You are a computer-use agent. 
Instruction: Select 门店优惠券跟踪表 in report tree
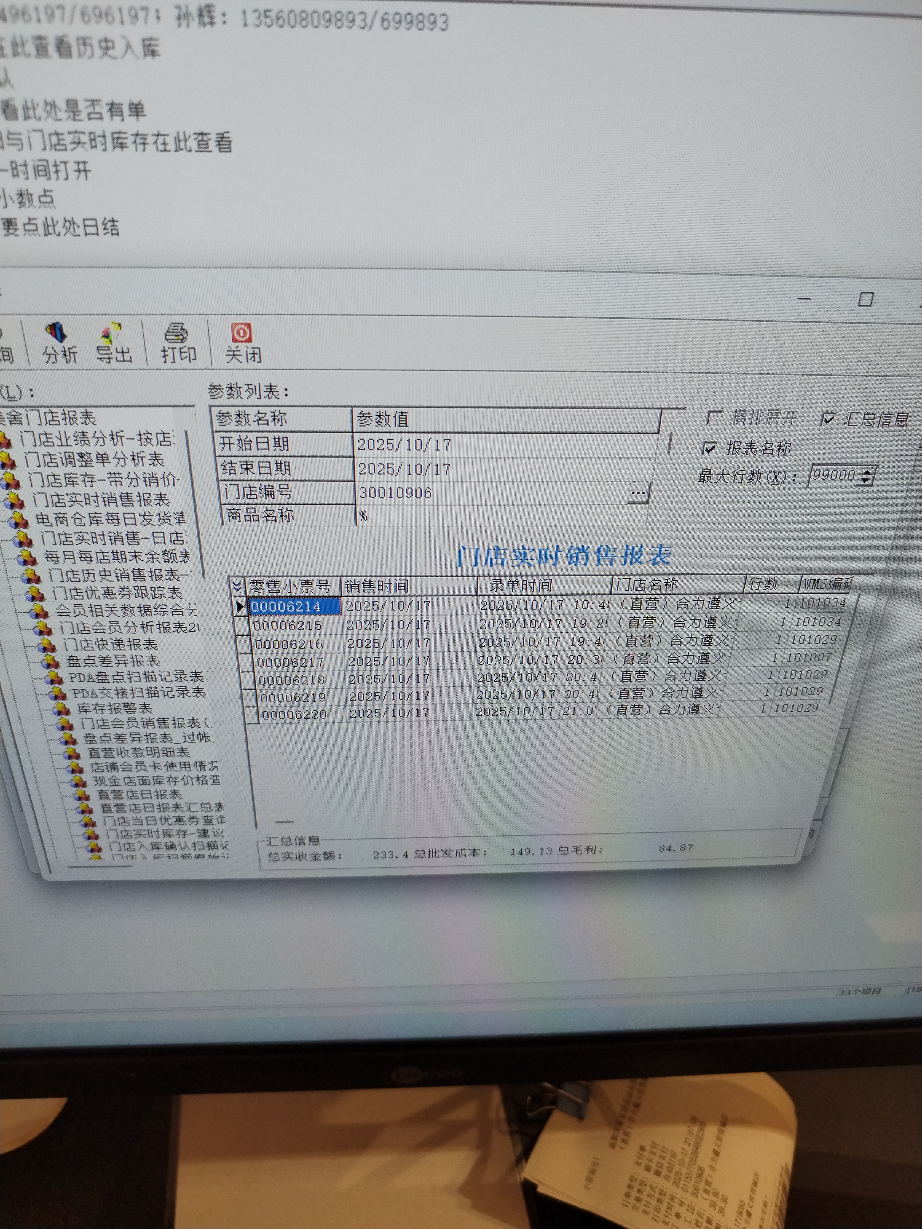point(117,593)
